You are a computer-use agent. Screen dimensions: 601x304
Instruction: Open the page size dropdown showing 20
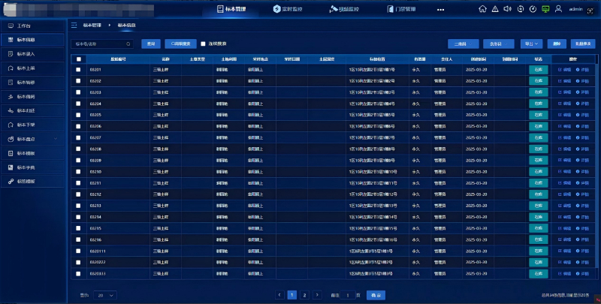104,296
